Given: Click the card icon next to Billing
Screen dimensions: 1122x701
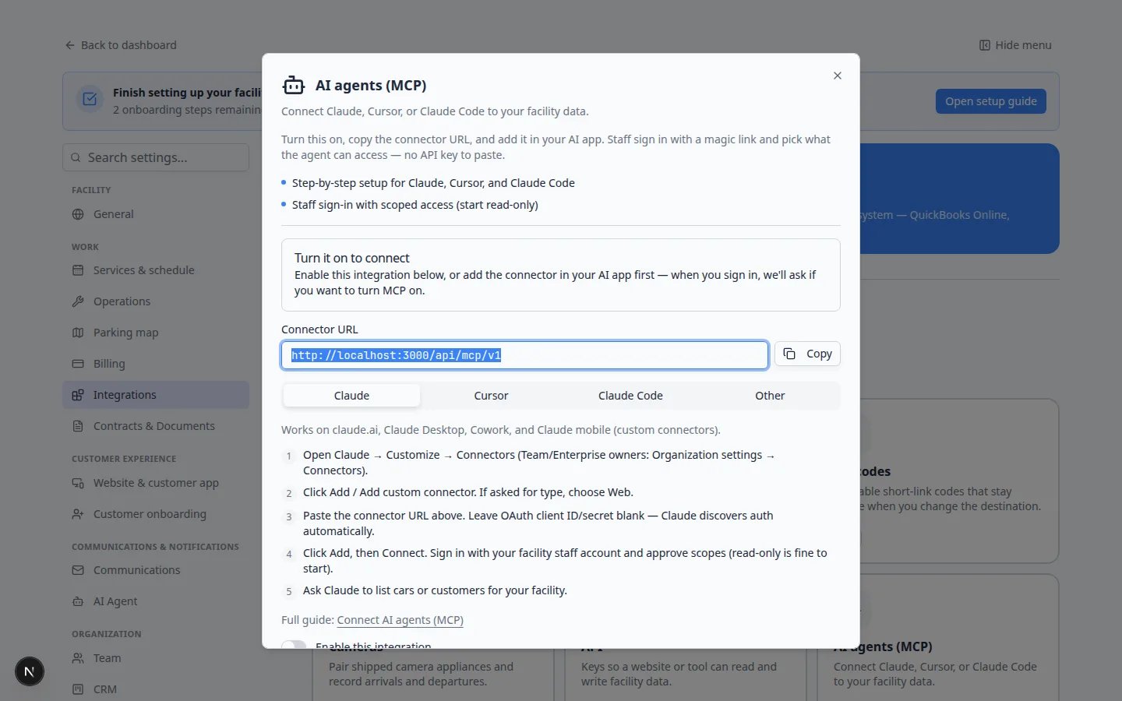Looking at the screenshot, I should point(78,364).
